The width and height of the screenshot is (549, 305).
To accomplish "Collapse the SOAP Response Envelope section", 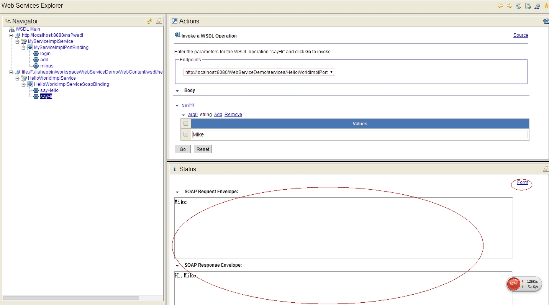I will point(177,266).
